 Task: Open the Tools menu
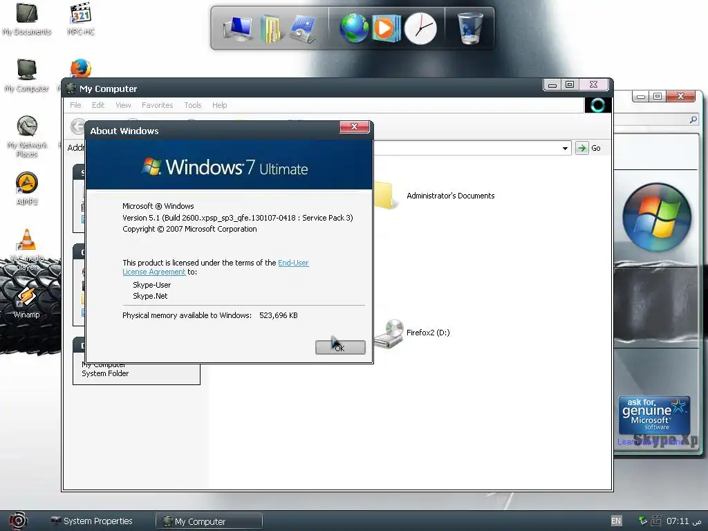[193, 105]
